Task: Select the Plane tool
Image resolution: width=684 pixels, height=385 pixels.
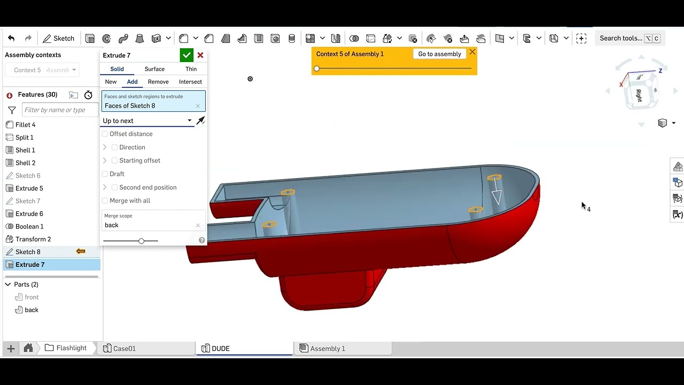Action: (500, 38)
